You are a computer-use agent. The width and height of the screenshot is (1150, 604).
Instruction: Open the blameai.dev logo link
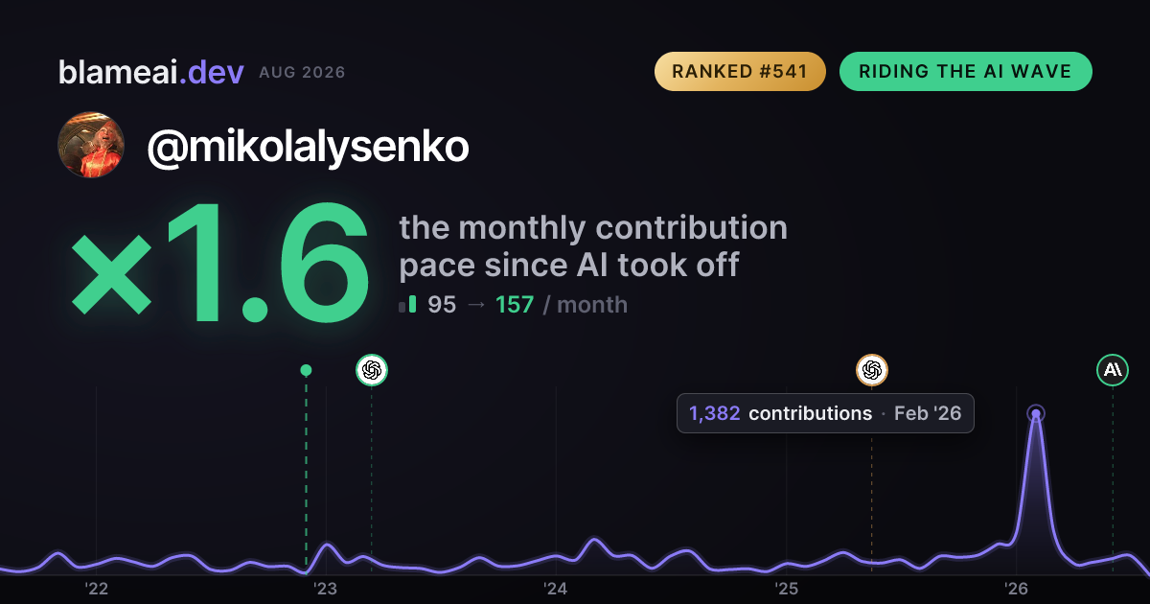pos(150,72)
